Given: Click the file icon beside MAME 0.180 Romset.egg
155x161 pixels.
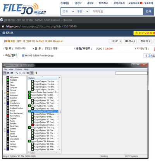Looking at the screenshot, I should 23,56.
